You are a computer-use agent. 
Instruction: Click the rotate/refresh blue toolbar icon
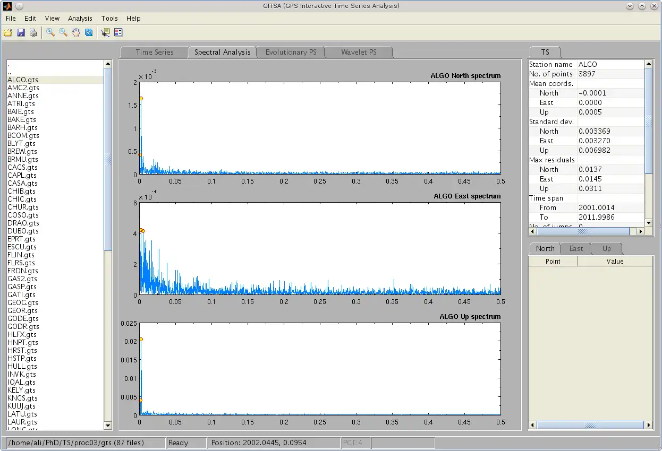coord(89,33)
